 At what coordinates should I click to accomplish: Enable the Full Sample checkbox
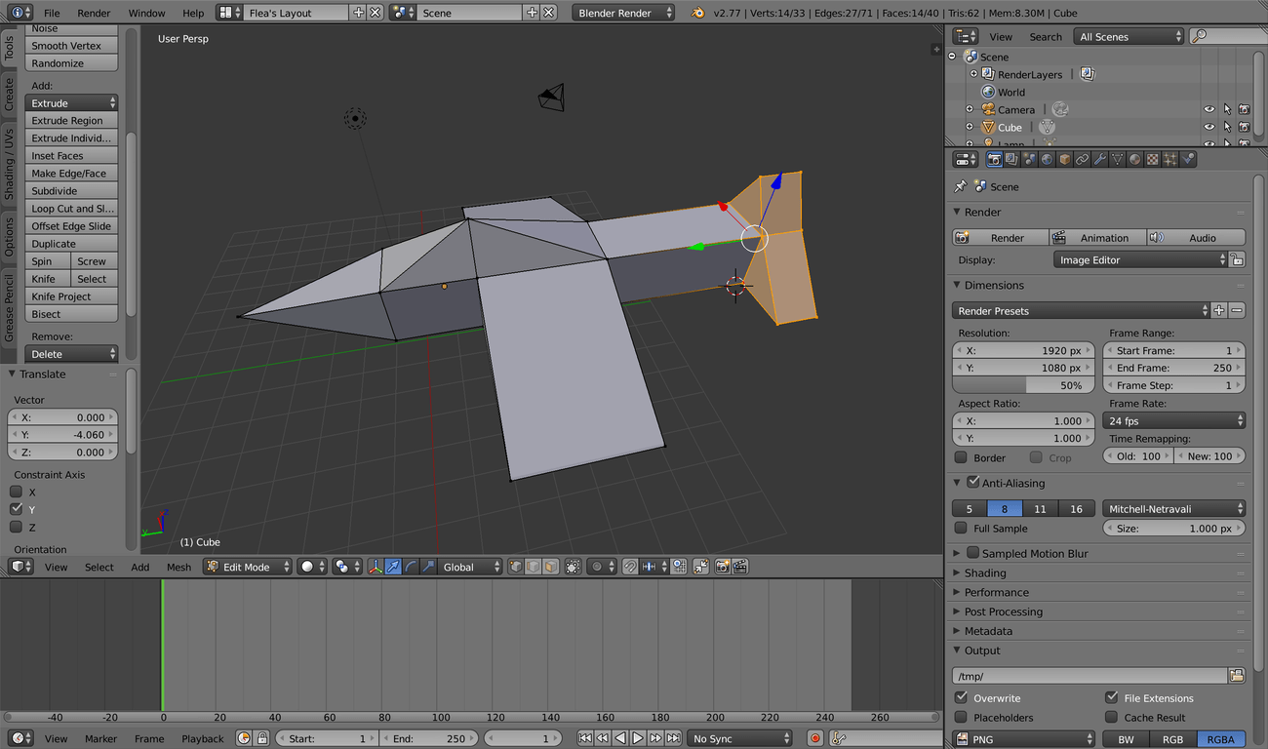click(962, 529)
